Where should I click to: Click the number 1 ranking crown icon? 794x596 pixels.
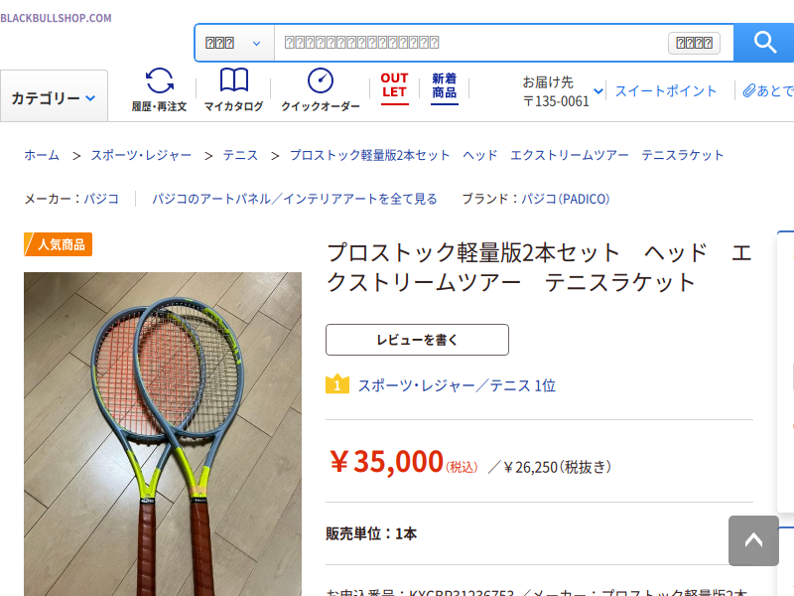[x=337, y=384]
